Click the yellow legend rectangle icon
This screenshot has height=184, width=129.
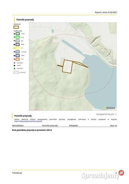pyautogui.click(x=18, y=48)
